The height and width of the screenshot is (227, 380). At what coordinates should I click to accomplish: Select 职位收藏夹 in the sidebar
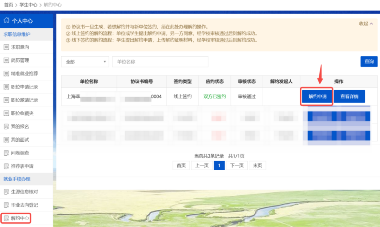[x=22, y=113]
